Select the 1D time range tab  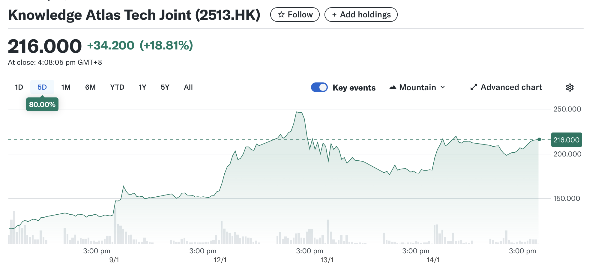(19, 87)
